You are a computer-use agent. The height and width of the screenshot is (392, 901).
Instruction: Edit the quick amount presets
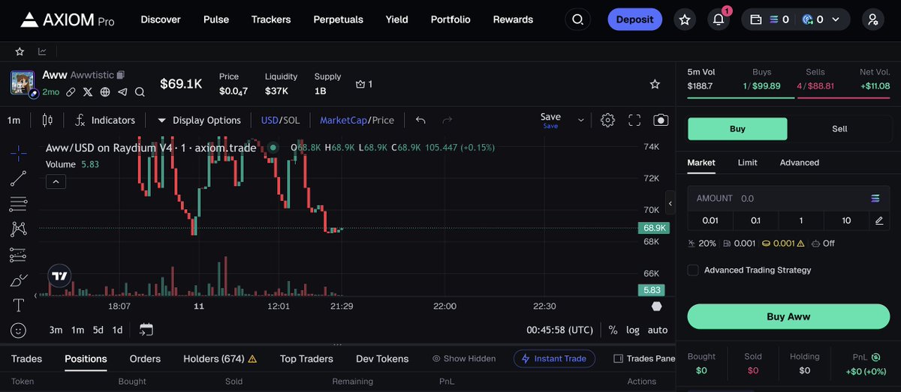tap(879, 220)
